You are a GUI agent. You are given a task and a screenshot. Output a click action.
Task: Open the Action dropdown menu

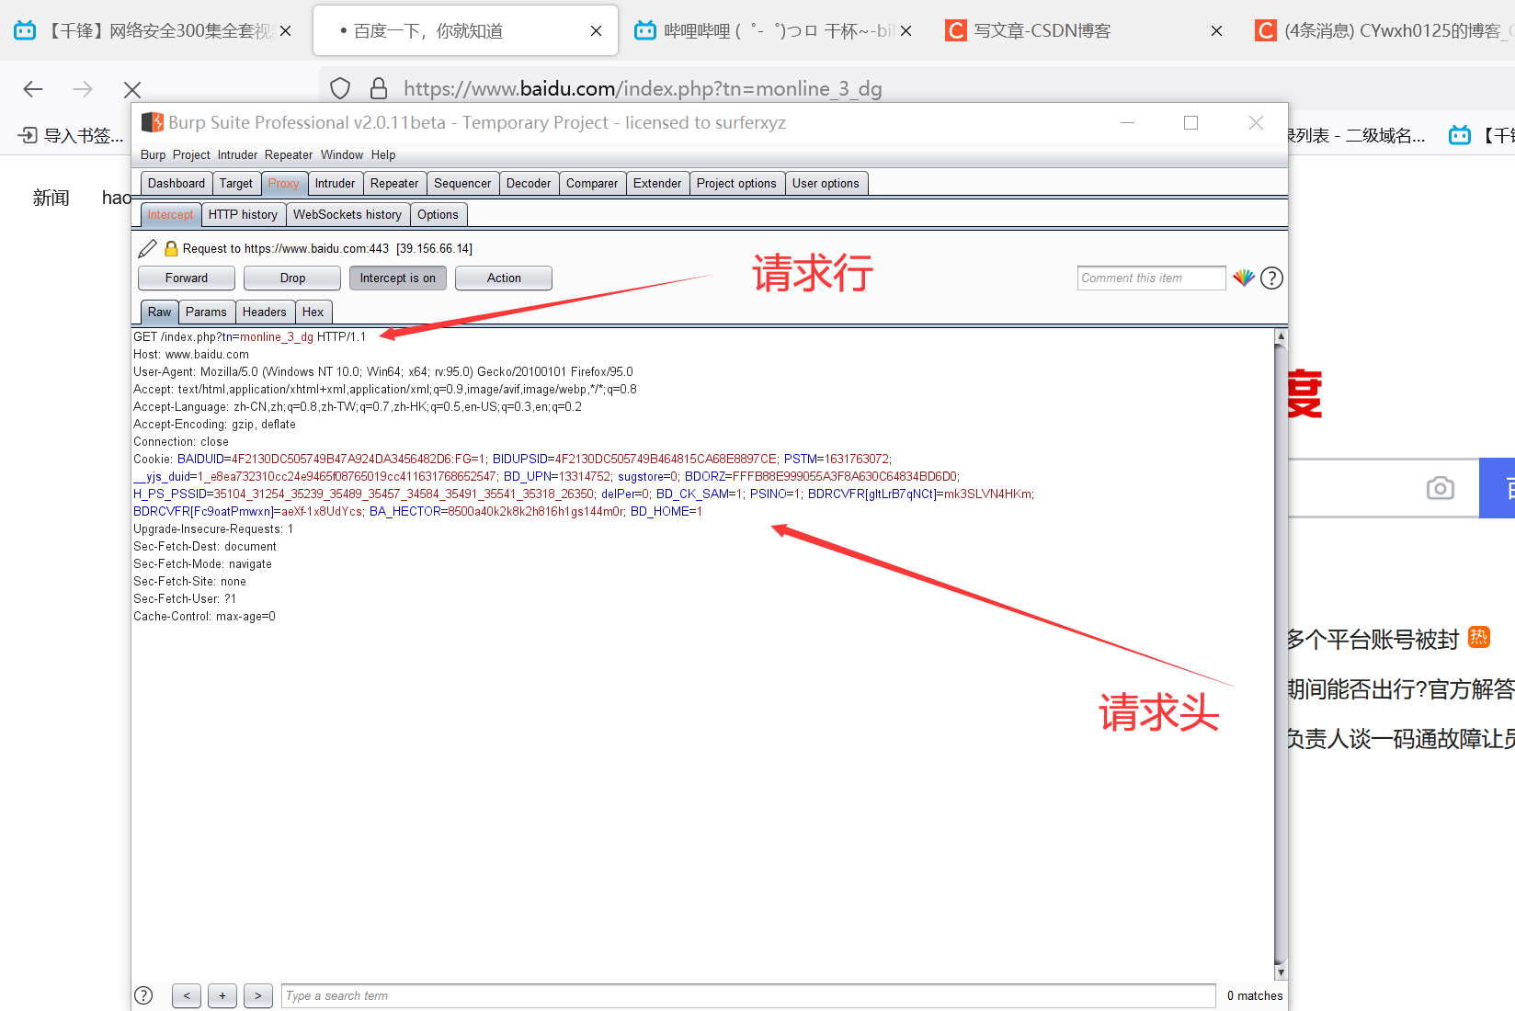(x=504, y=278)
